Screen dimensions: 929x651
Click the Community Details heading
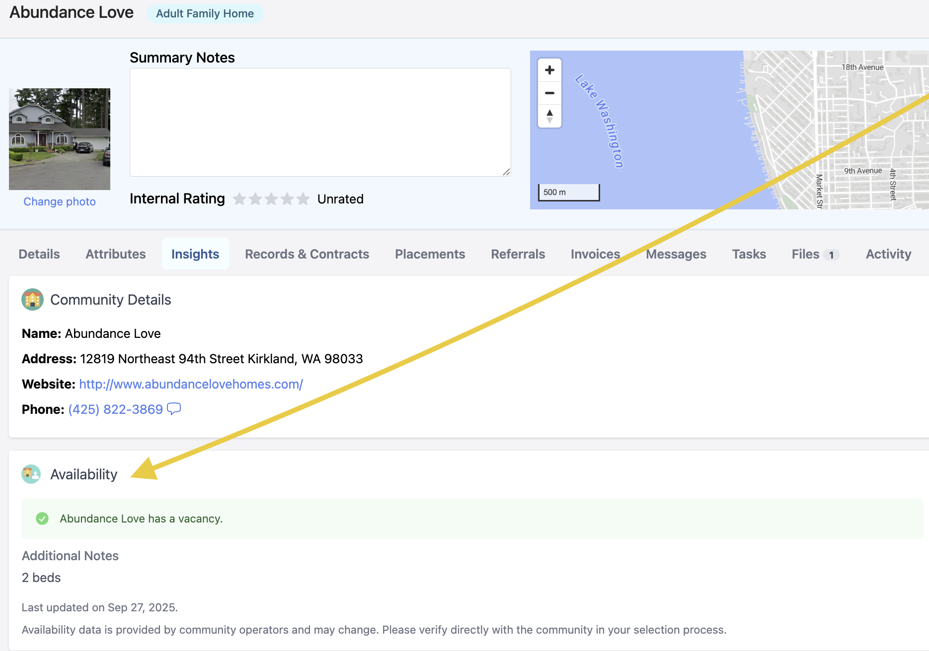point(111,300)
